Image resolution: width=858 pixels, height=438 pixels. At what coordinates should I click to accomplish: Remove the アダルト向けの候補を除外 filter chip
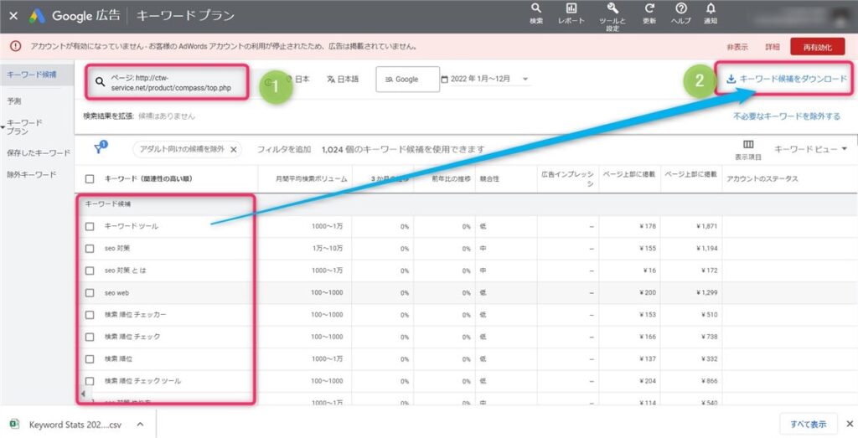click(233, 149)
